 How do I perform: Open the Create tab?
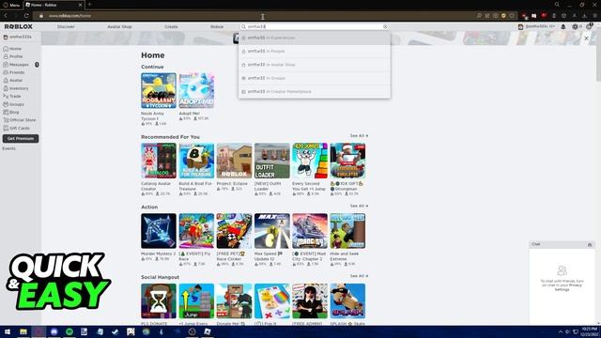click(171, 27)
